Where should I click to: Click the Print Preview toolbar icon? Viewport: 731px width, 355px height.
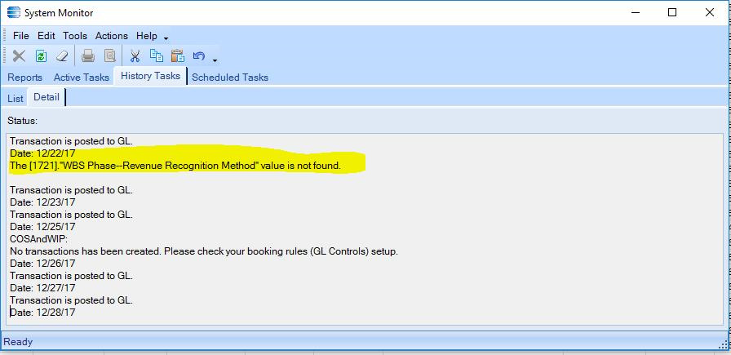coord(109,56)
